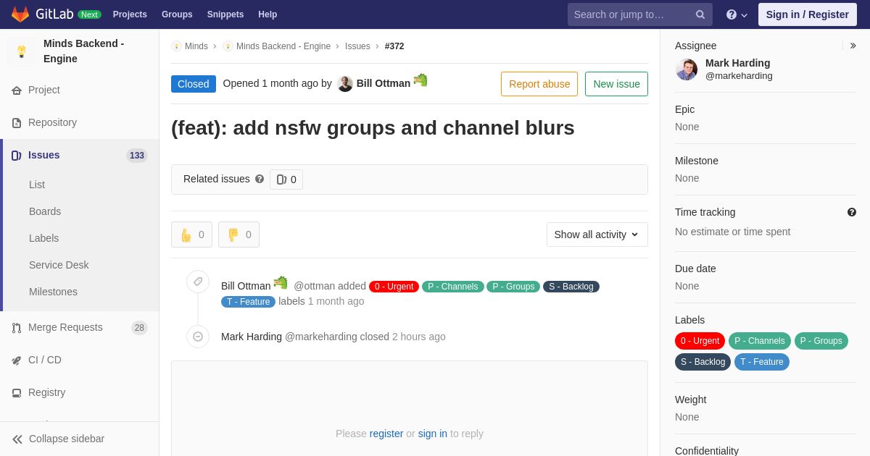
Task: Click the thumbs up reaction button
Action: pos(191,235)
